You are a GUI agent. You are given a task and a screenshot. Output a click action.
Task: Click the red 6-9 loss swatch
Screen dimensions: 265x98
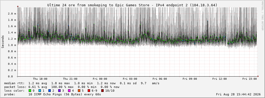point(89,91)
